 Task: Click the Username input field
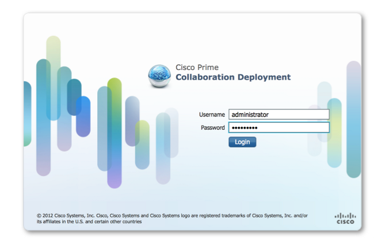click(279, 114)
